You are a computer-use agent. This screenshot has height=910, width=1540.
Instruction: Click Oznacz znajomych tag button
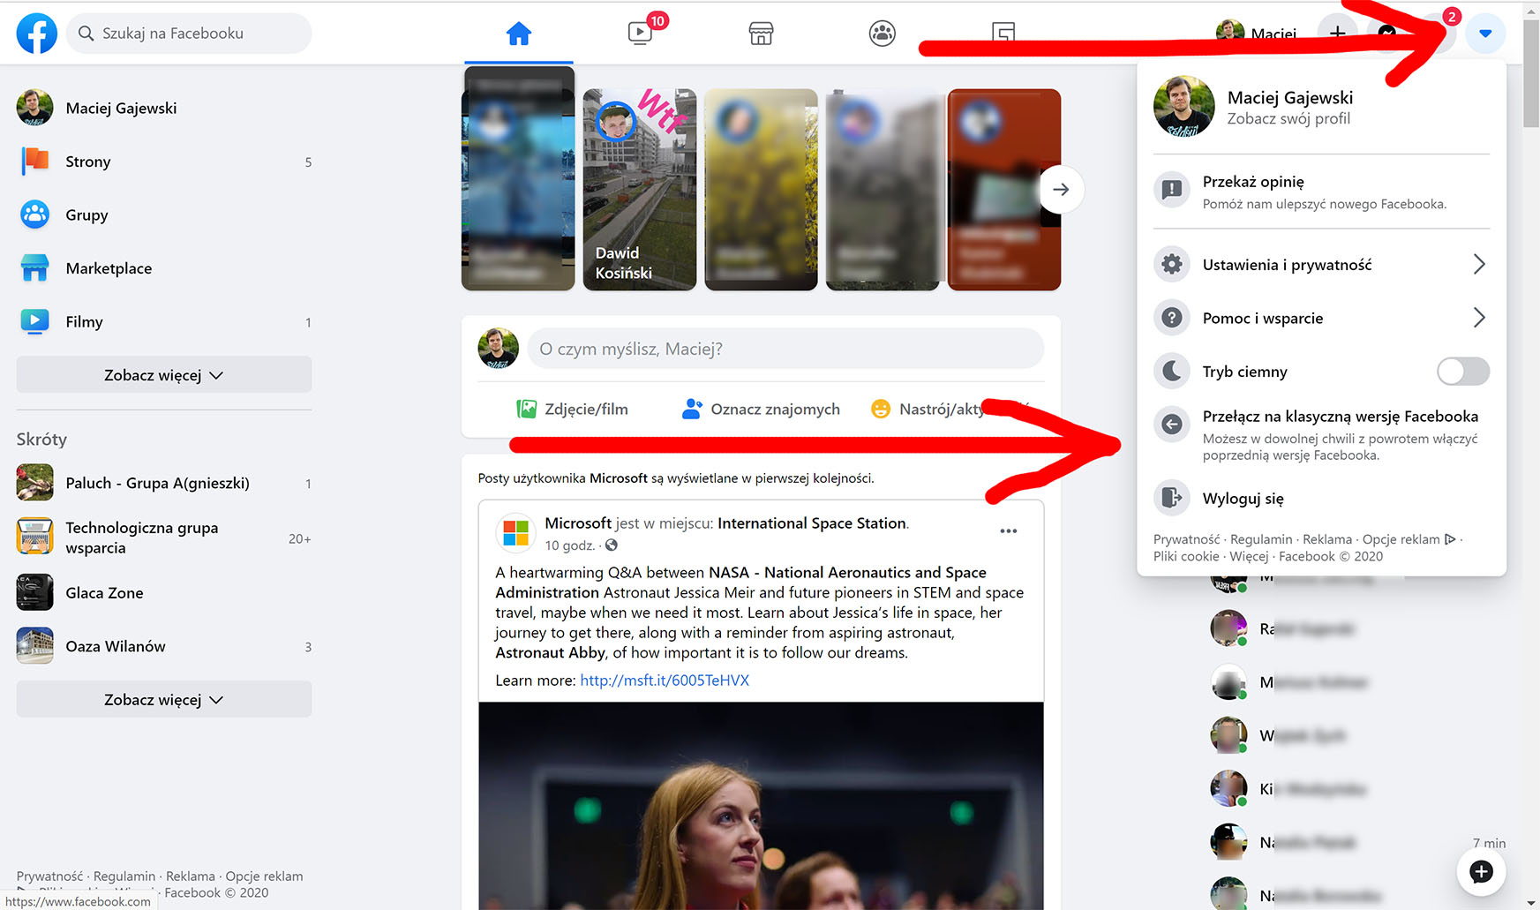click(761, 409)
